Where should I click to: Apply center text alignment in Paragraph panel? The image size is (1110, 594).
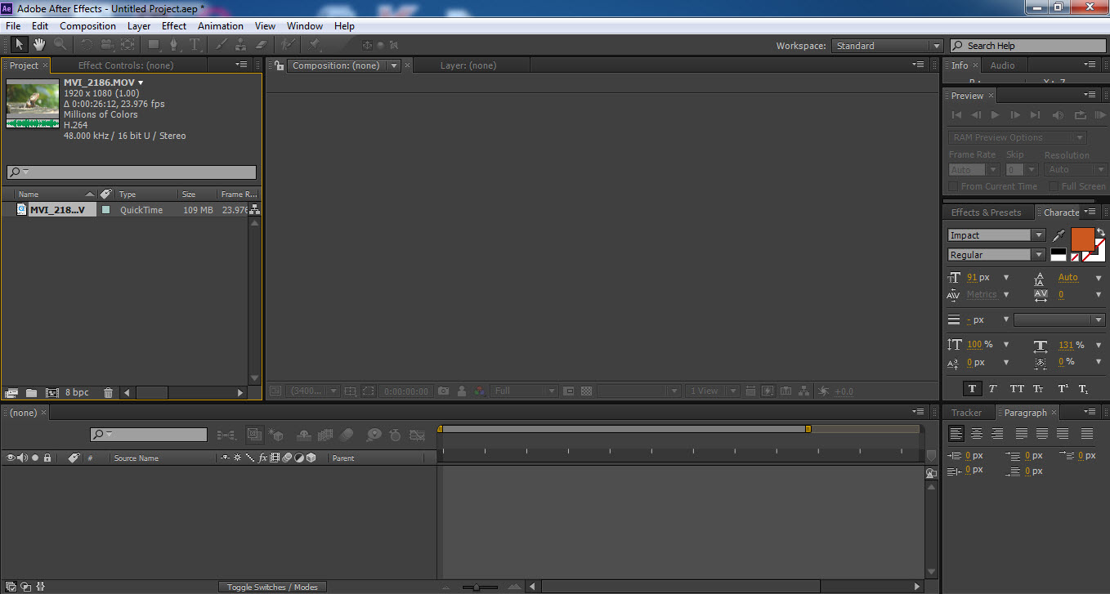[976, 434]
